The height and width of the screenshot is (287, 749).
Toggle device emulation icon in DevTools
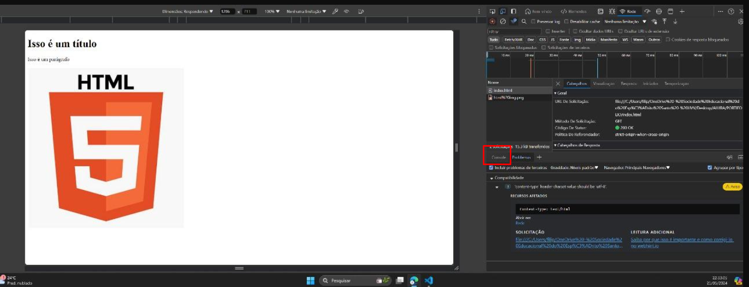(503, 11)
